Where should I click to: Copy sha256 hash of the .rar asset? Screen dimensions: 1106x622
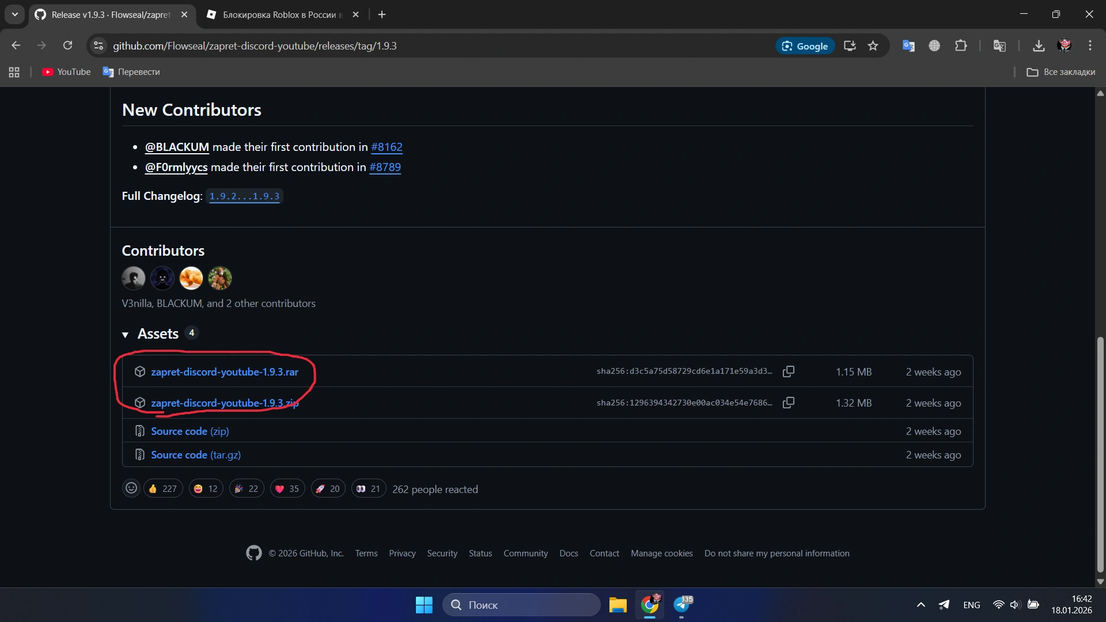(x=788, y=371)
